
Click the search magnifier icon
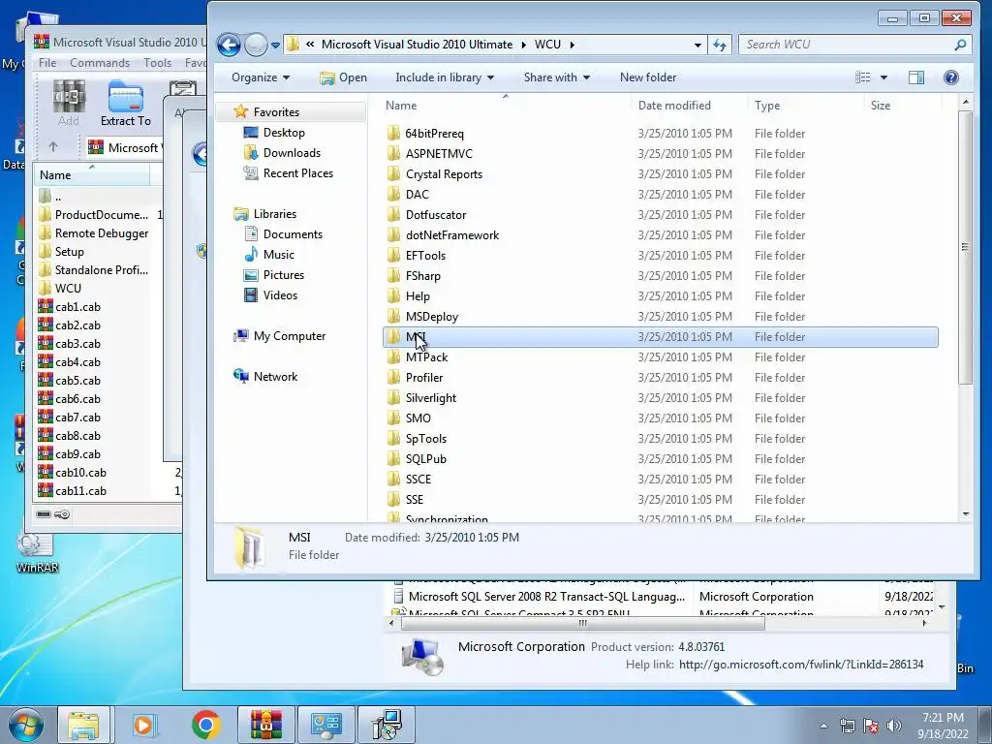pyautogui.click(x=960, y=45)
